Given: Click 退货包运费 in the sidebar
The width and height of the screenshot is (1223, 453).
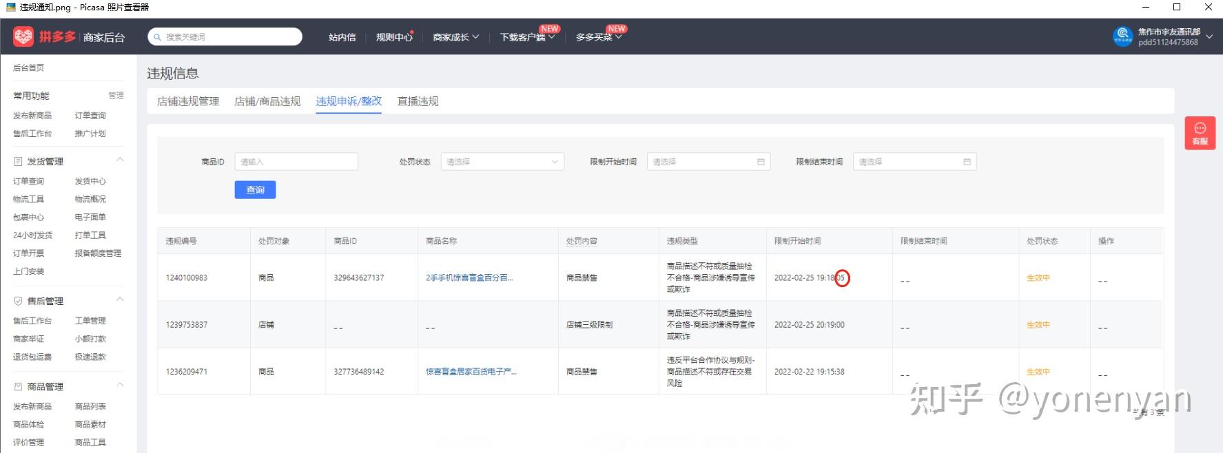Looking at the screenshot, I should coord(32,357).
